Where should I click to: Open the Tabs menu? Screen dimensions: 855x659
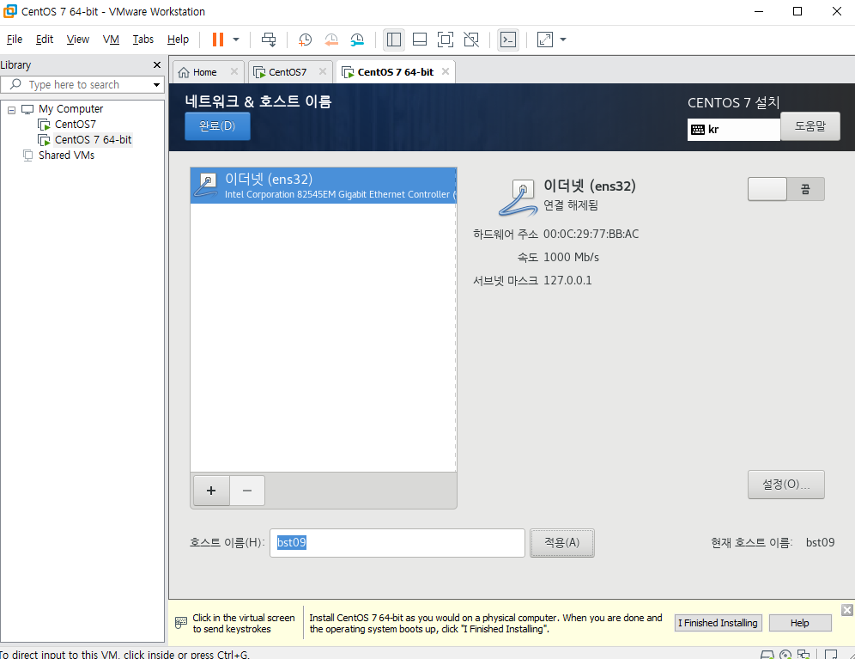pyautogui.click(x=142, y=40)
